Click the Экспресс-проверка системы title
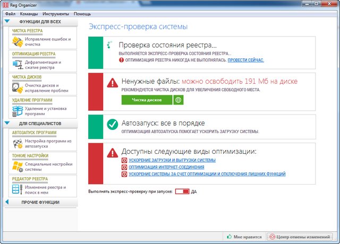 pyautogui.click(x=138, y=27)
